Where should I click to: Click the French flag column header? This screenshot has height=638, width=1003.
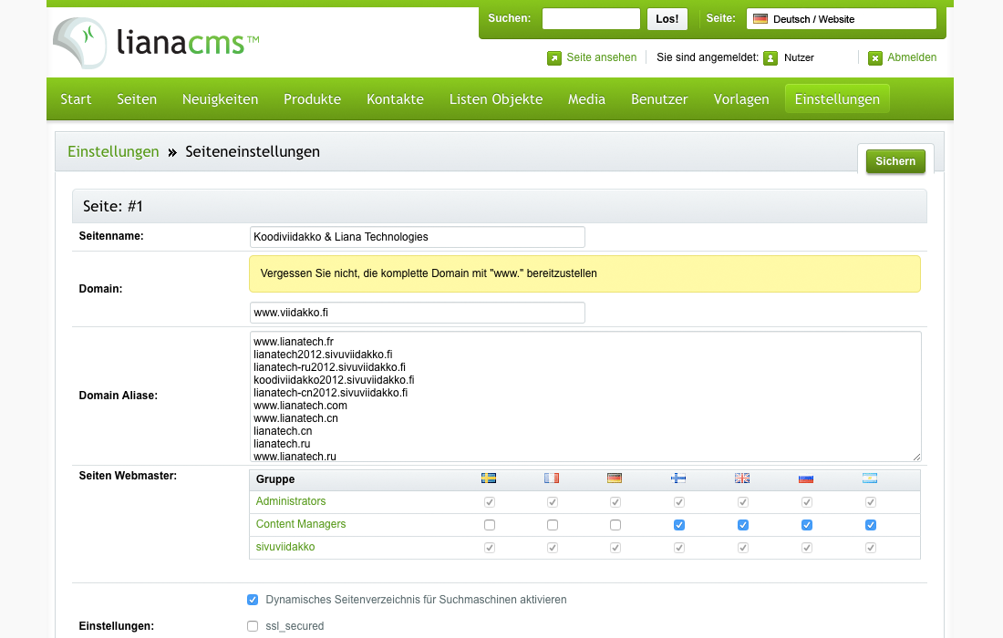coord(552,478)
